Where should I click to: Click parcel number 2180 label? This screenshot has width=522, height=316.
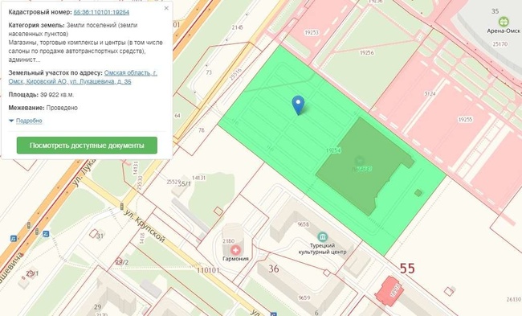(x=229, y=241)
